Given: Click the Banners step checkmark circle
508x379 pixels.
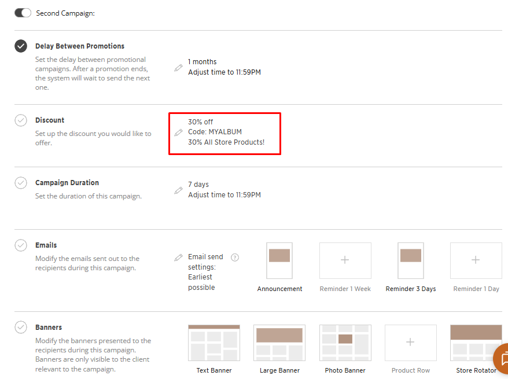Looking at the screenshot, I should click(21, 328).
